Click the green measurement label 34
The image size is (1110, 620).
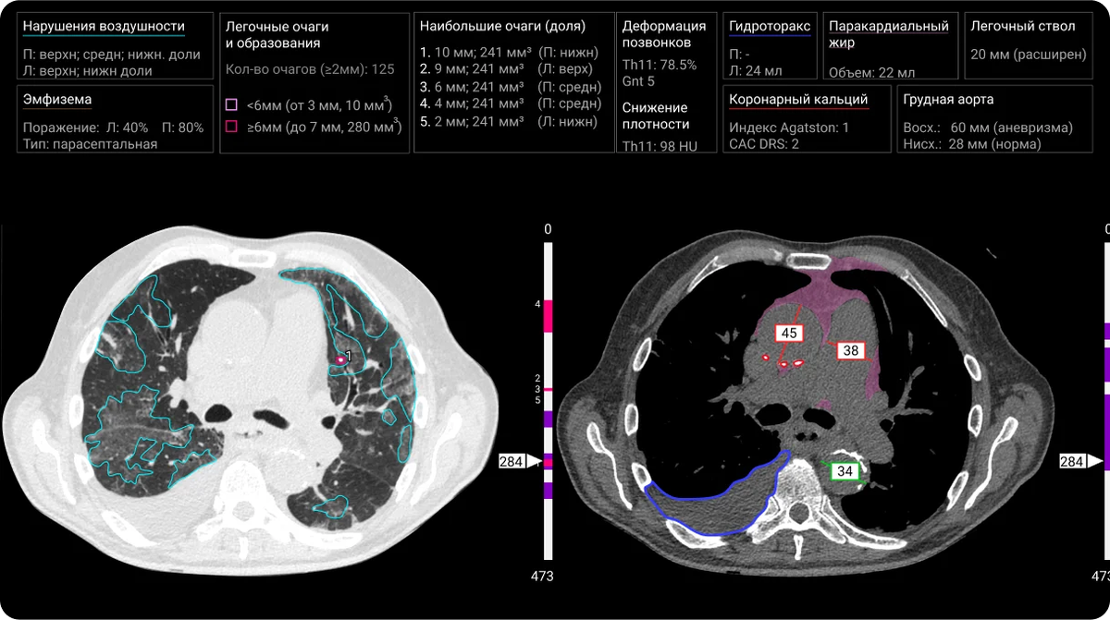(x=844, y=471)
